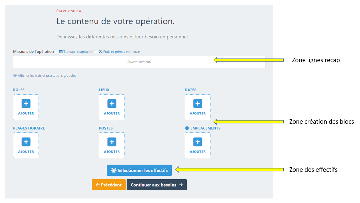Click the plus icon under DATES
This screenshot has height=203, width=360.
pyautogui.click(x=198, y=104)
